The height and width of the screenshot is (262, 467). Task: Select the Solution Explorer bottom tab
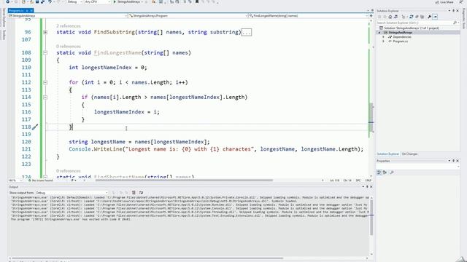pyautogui.click(x=387, y=154)
